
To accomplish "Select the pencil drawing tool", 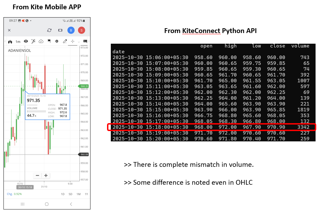I will click(65, 41).
